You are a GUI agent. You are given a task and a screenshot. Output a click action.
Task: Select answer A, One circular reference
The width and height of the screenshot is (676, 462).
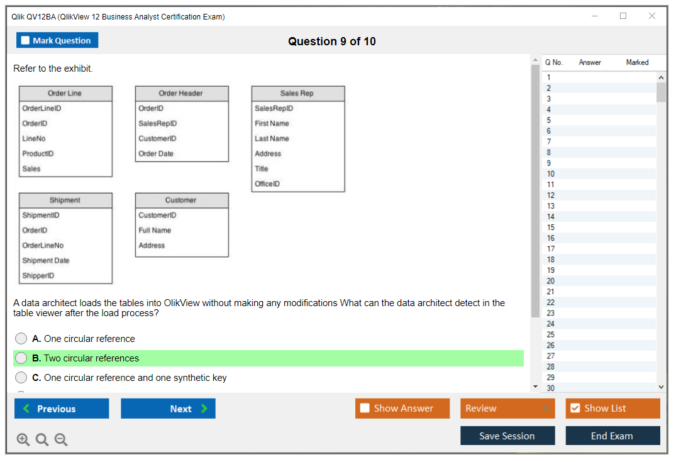point(21,339)
